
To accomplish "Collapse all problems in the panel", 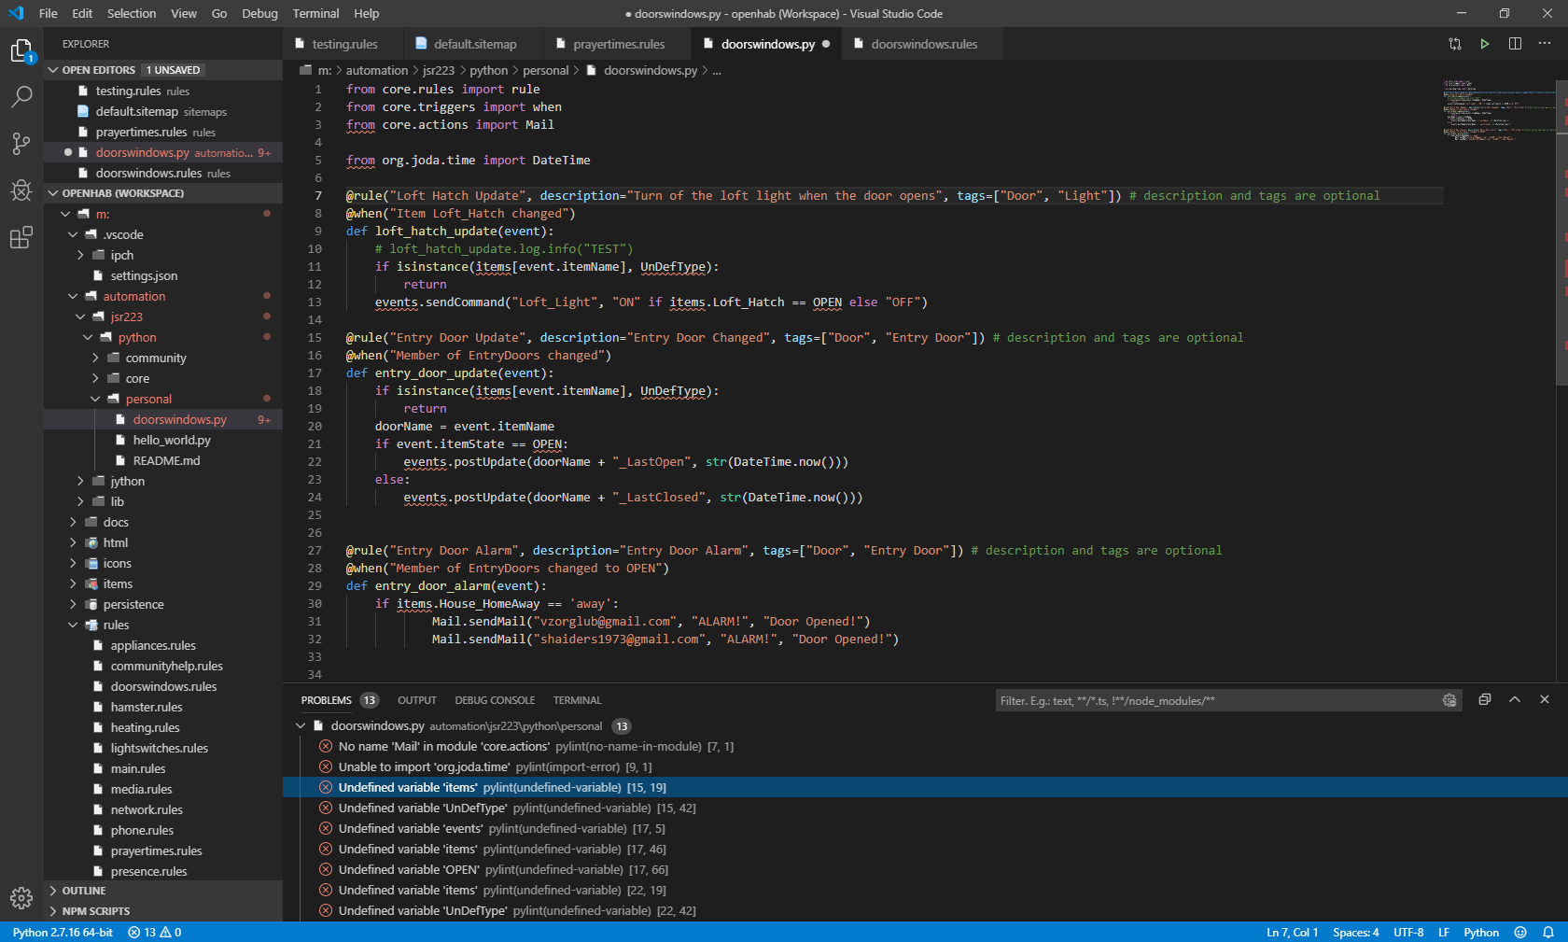I will pyautogui.click(x=1484, y=700).
